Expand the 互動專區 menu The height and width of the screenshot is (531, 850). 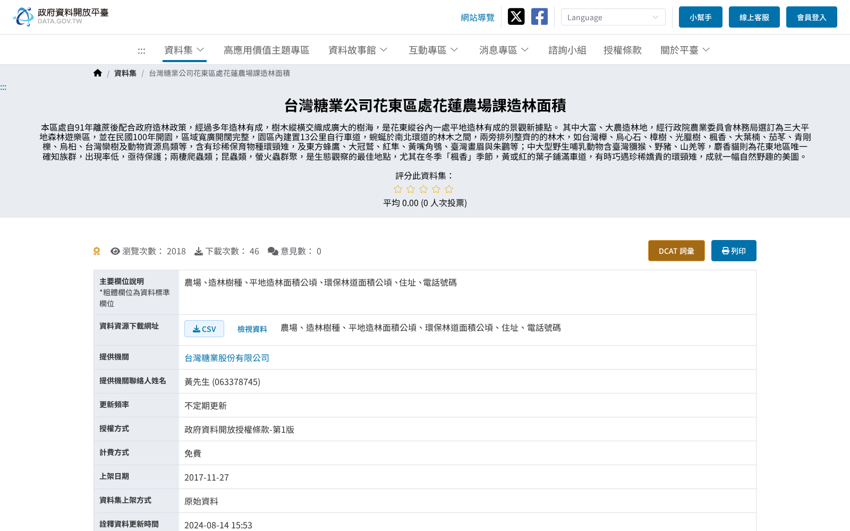(433, 50)
